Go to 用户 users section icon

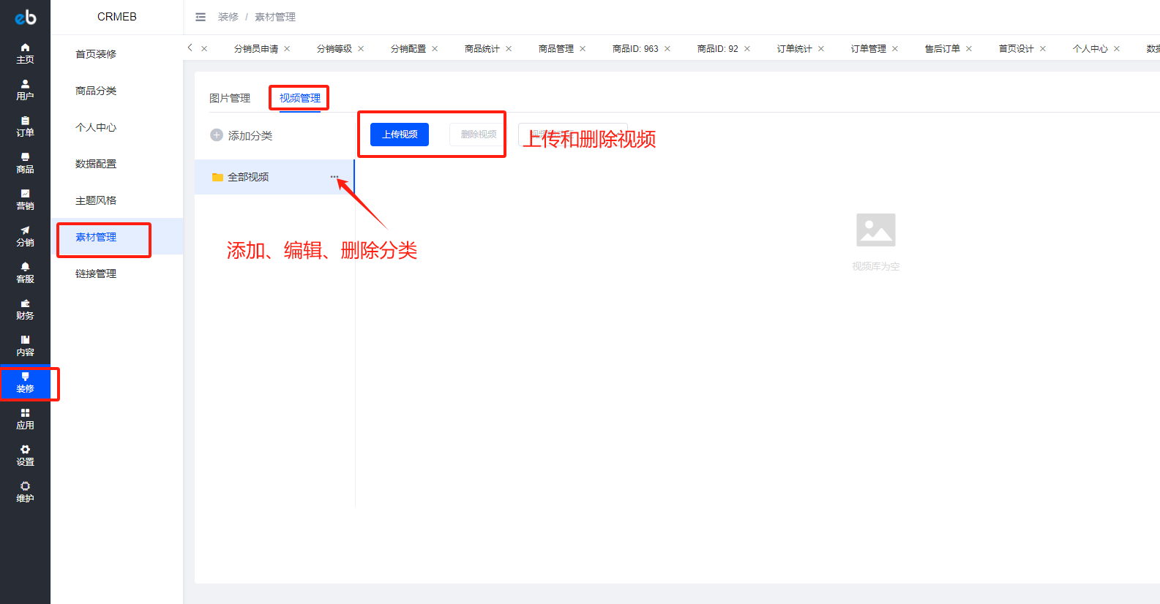(25, 85)
